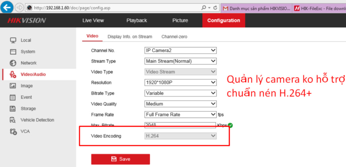
Task: Click the floppy disk icon on Save
Action: [x=114, y=159]
